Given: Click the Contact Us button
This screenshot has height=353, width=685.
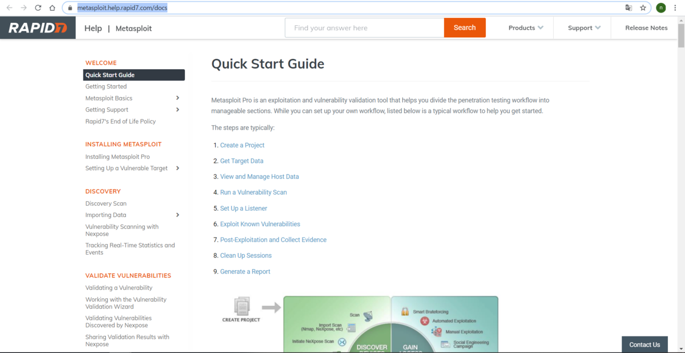Looking at the screenshot, I should pyautogui.click(x=644, y=344).
